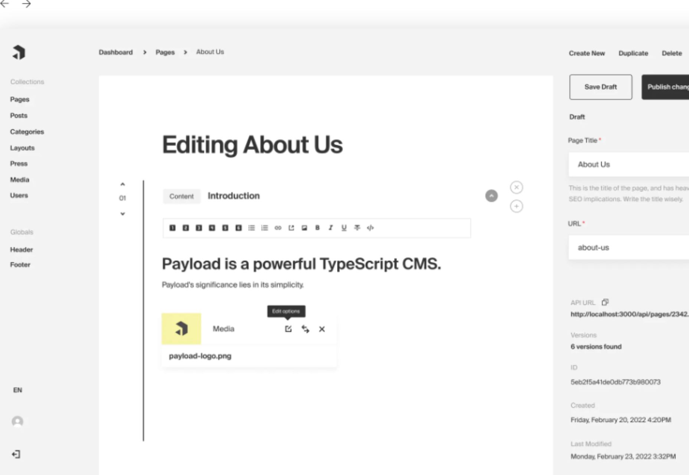
Task: Click the log out icon
Action: coord(16,454)
